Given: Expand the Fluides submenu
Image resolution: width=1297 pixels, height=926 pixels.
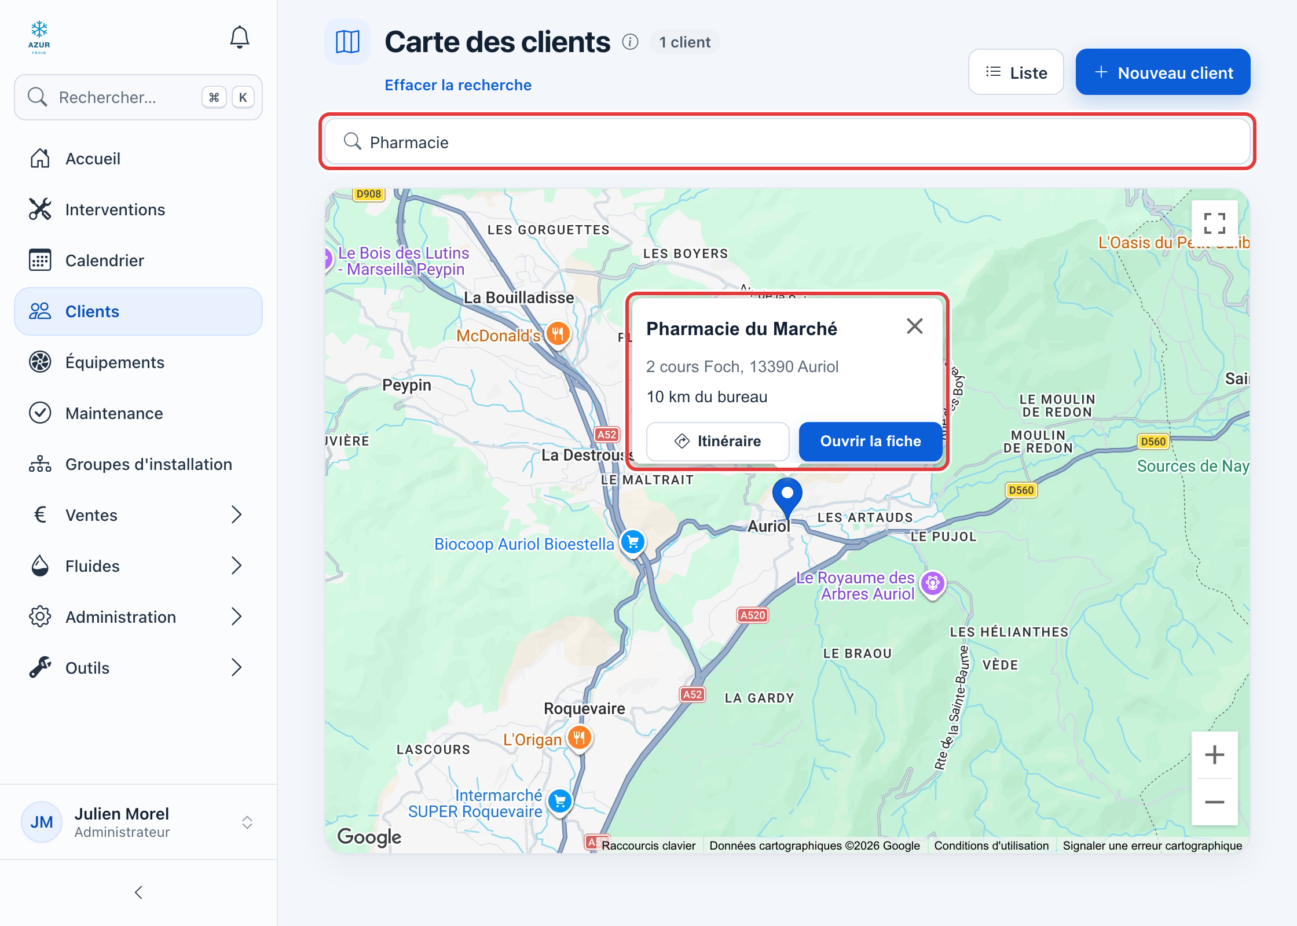Looking at the screenshot, I should [236, 565].
